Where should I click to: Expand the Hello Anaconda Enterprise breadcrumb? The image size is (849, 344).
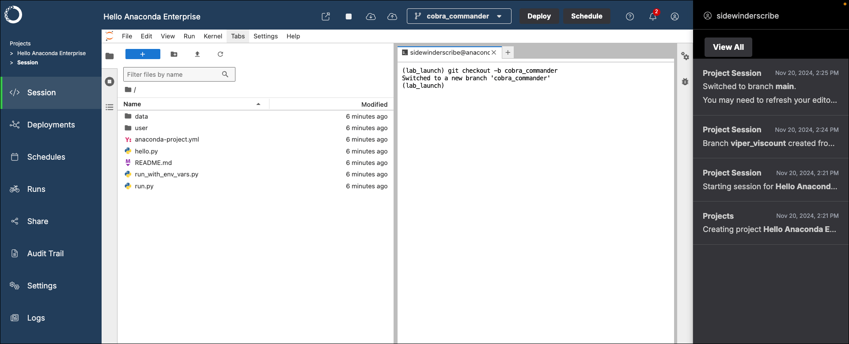(x=51, y=53)
